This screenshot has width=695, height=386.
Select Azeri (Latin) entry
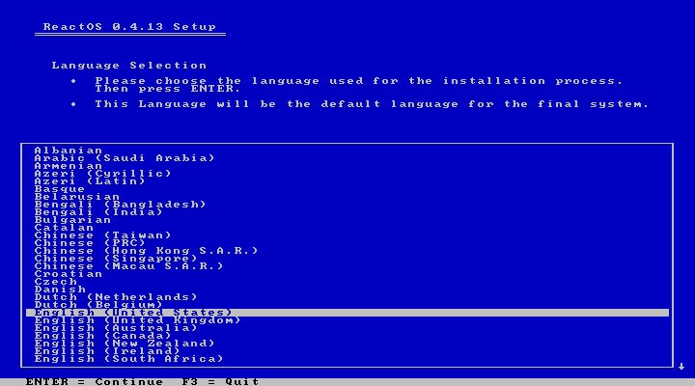point(90,181)
